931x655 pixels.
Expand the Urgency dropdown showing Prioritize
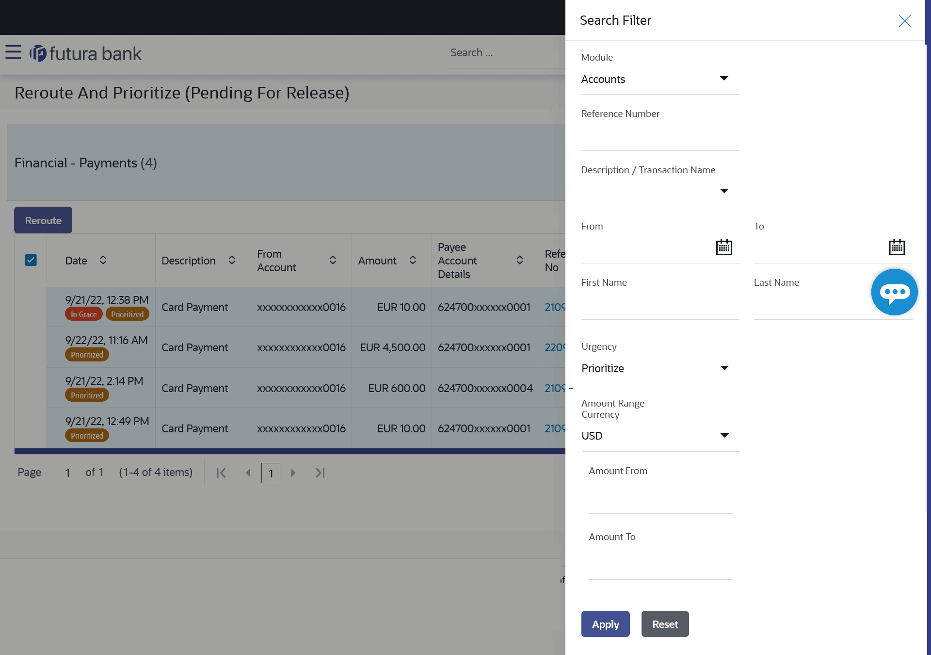click(659, 368)
